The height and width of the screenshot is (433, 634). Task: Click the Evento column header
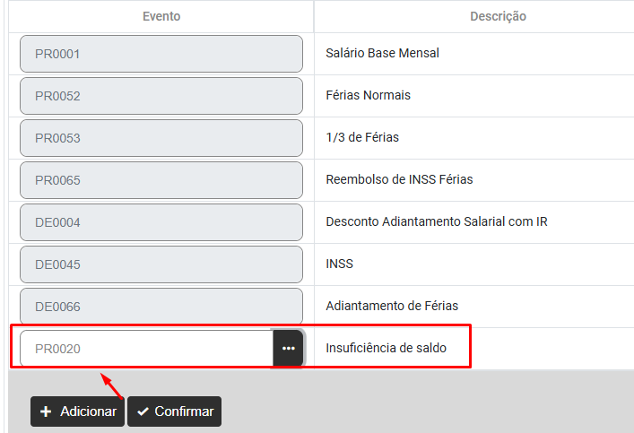coord(161,16)
